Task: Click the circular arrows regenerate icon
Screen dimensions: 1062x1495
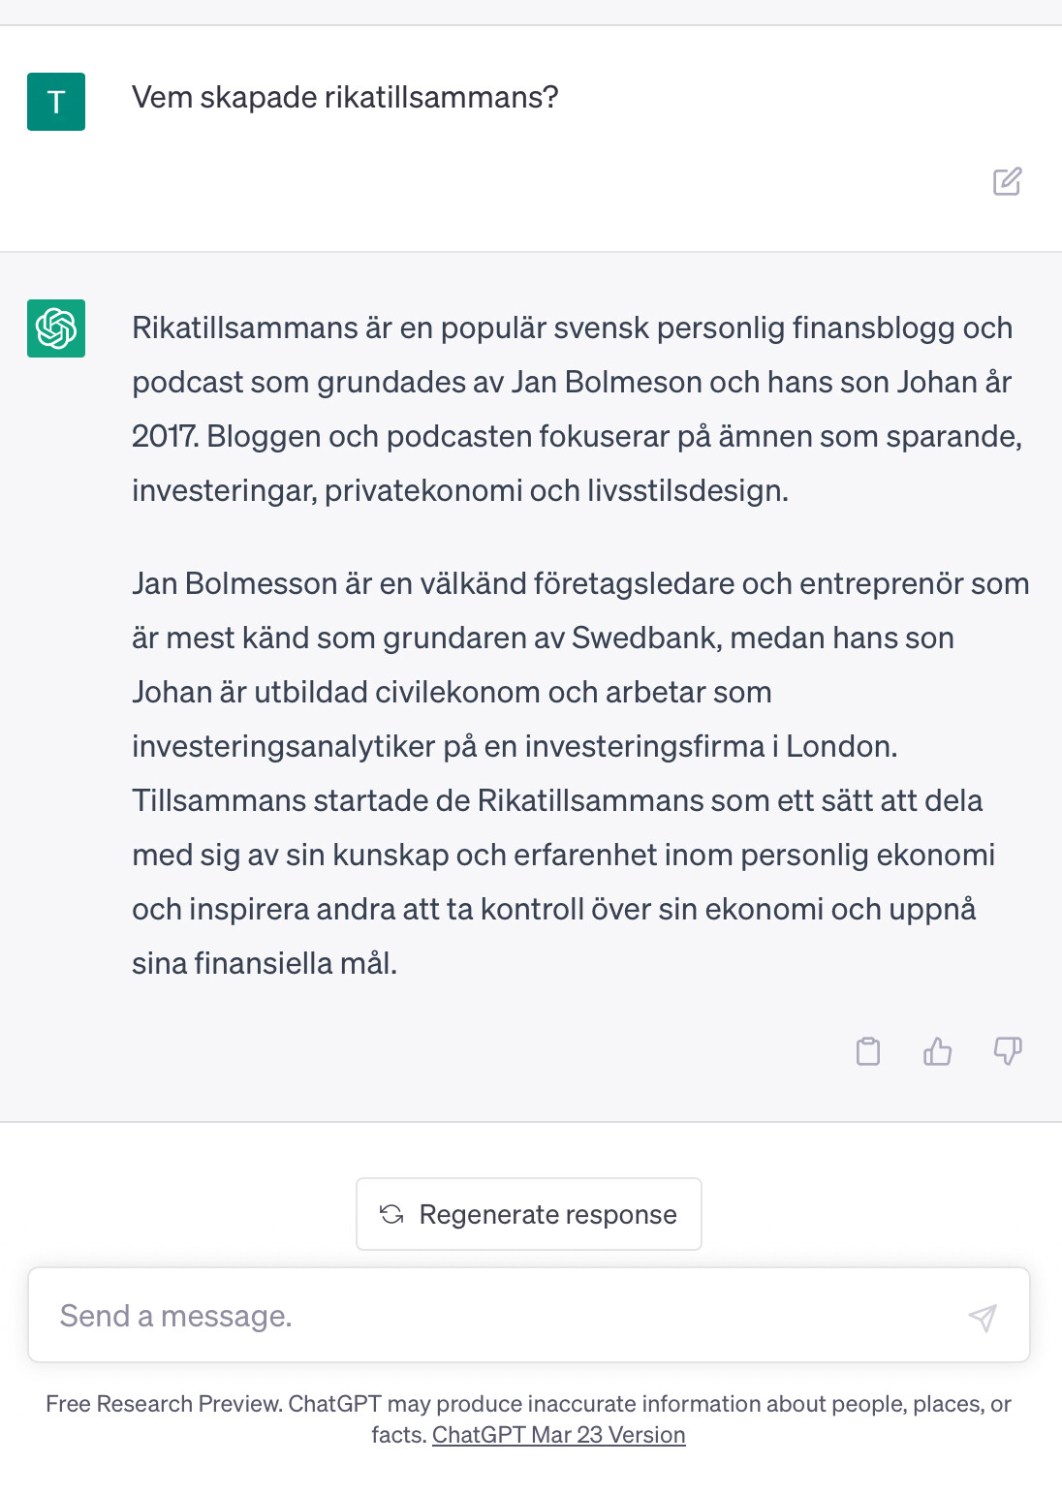Action: click(x=391, y=1214)
